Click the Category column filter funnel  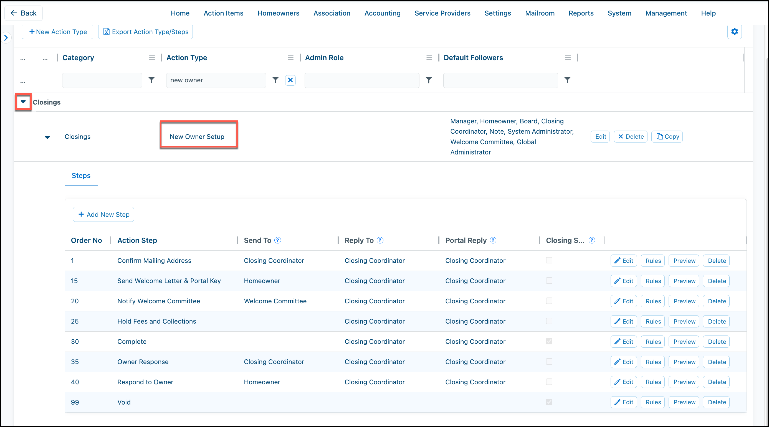coord(152,80)
